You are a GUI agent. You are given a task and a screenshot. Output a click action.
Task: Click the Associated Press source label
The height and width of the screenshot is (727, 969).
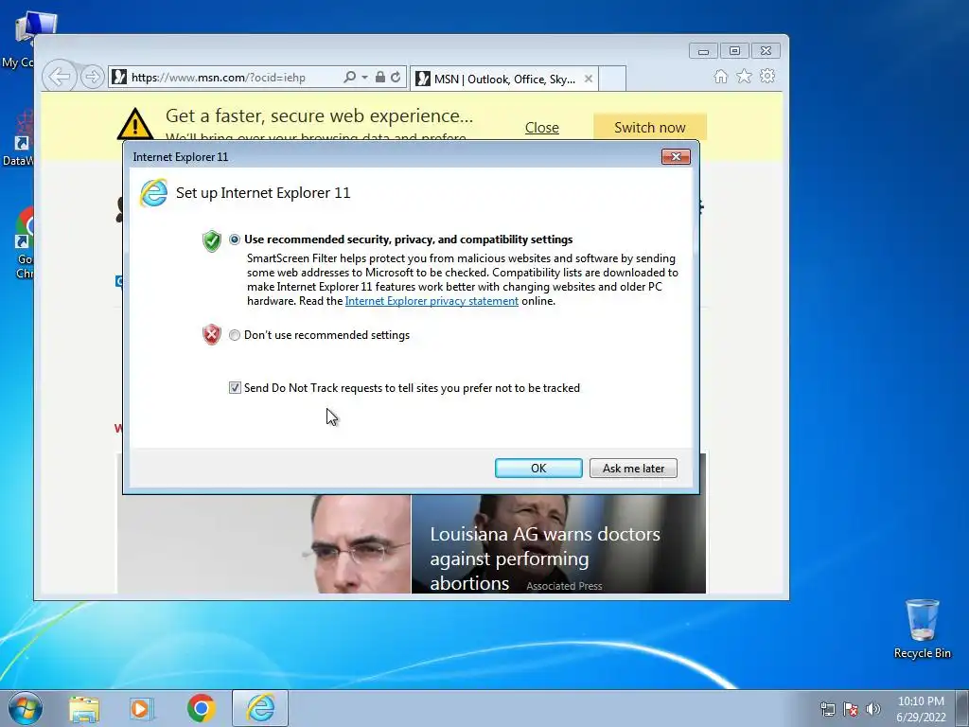[x=564, y=586]
